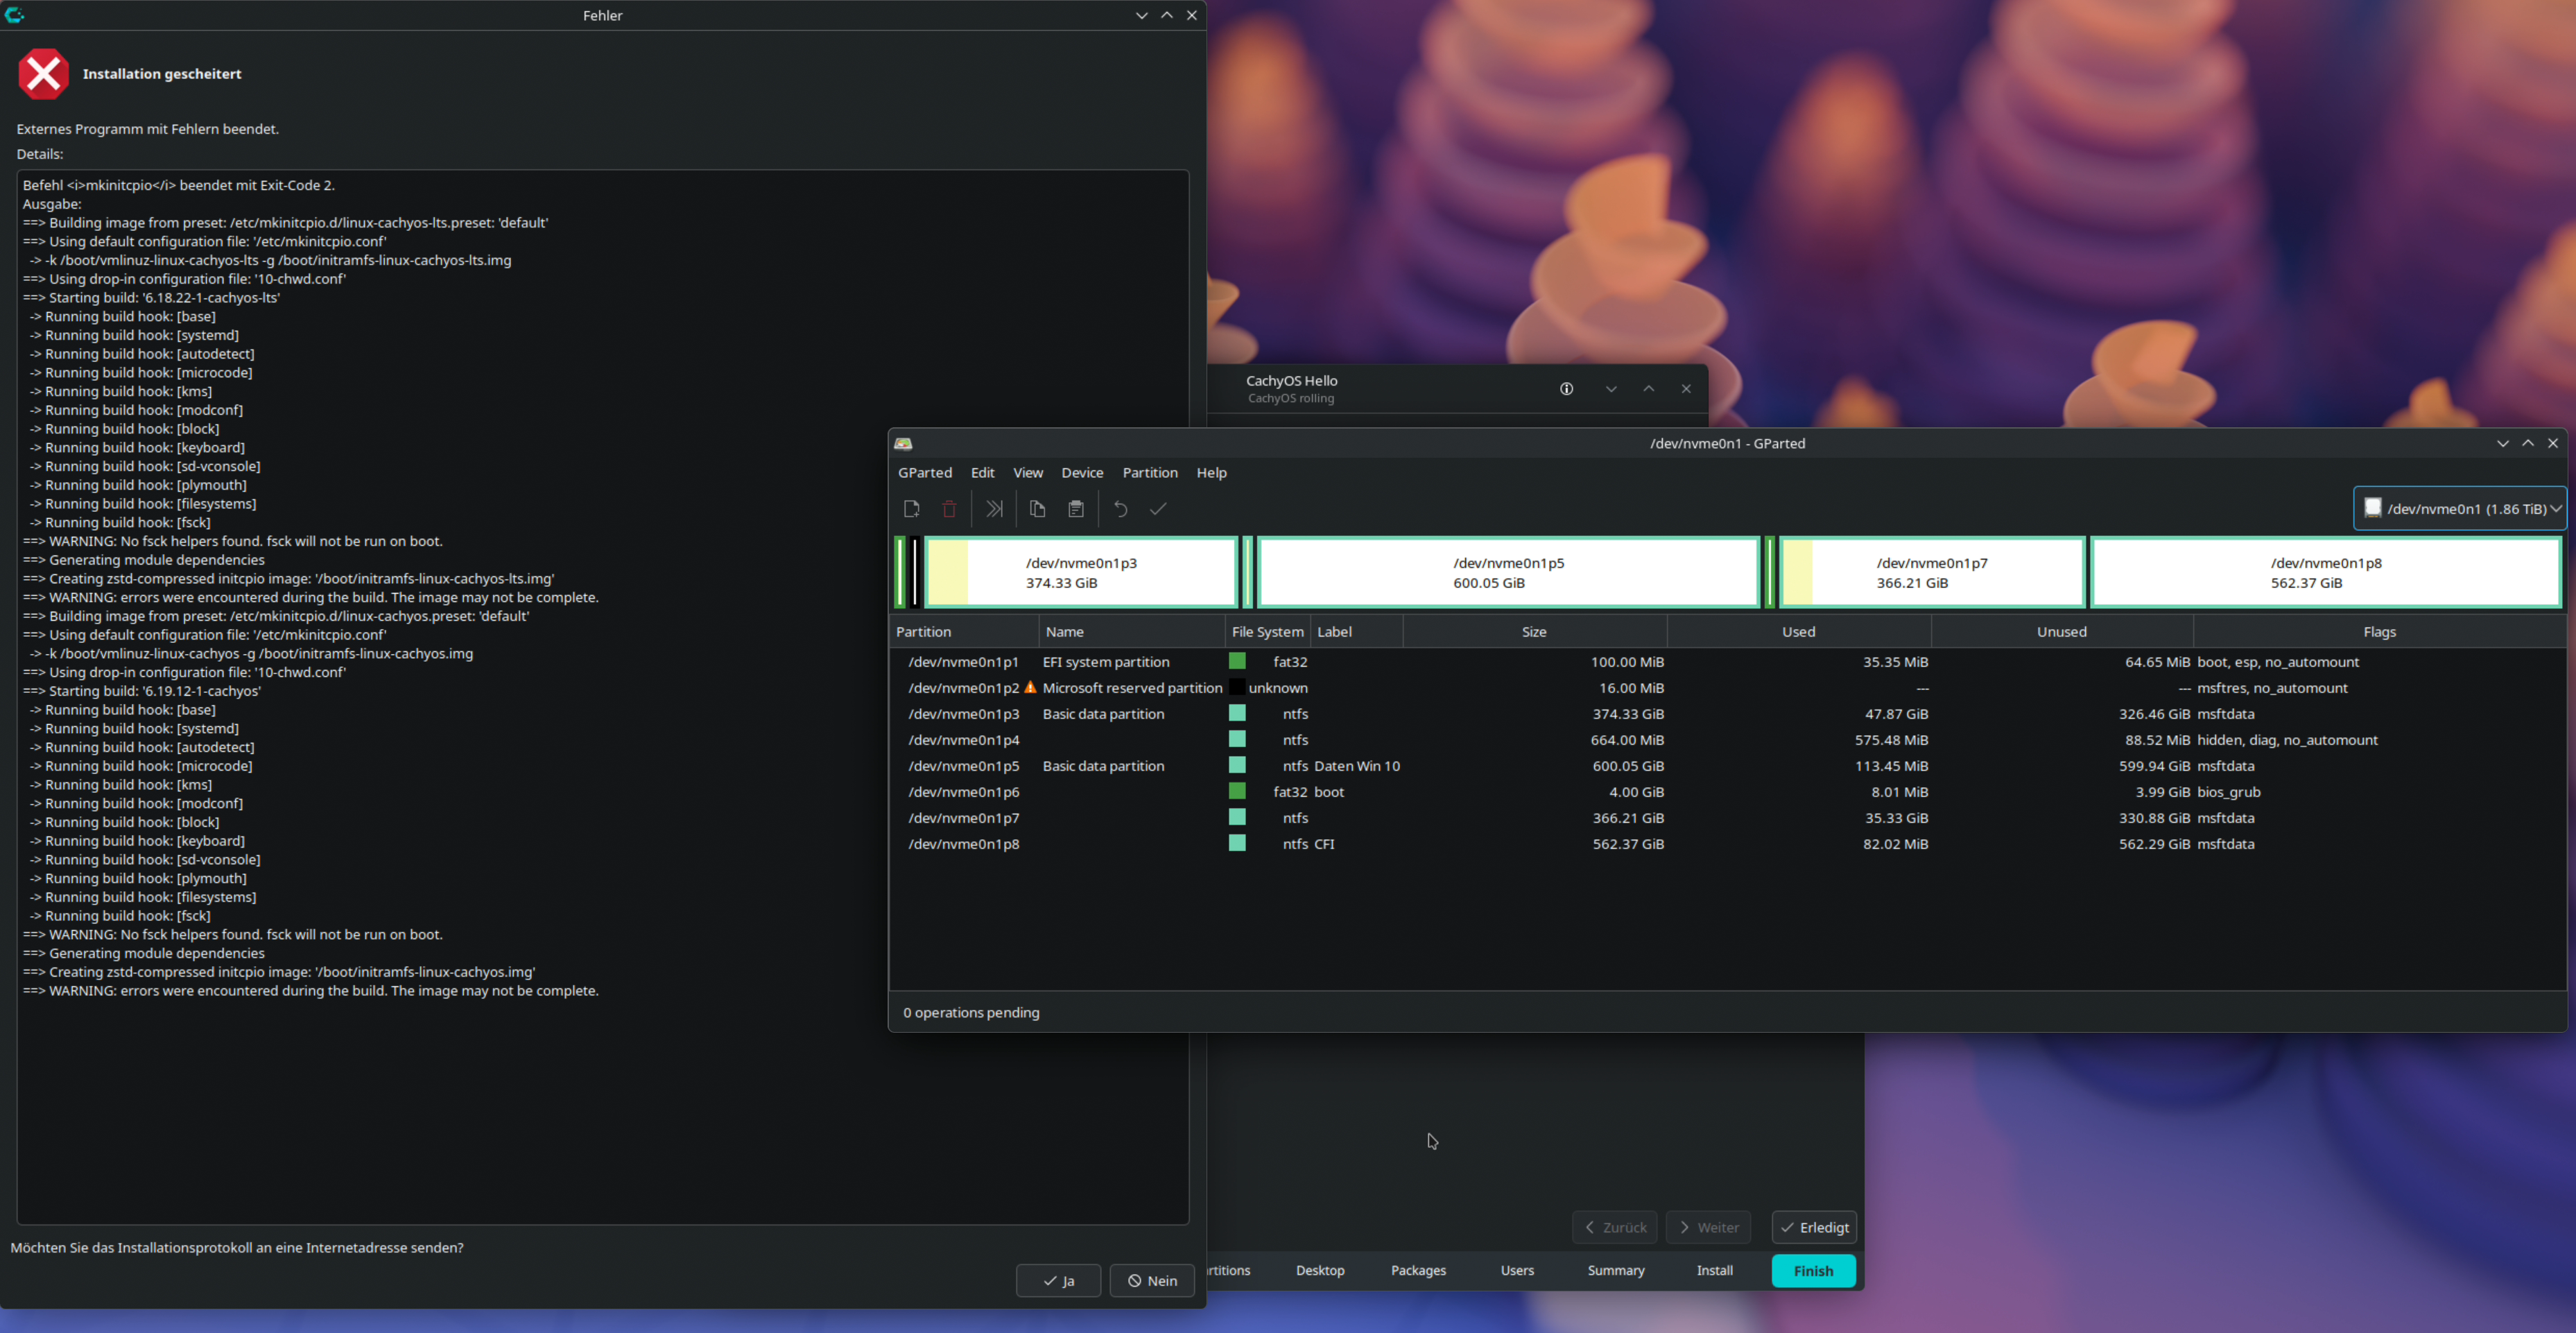Open the Device menu in GParted

coord(1082,472)
